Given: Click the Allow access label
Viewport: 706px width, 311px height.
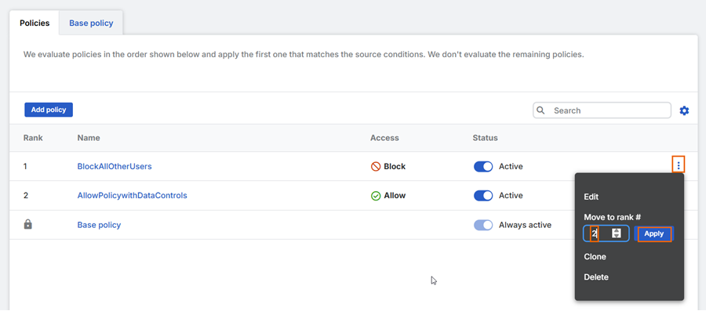Looking at the screenshot, I should (x=395, y=196).
